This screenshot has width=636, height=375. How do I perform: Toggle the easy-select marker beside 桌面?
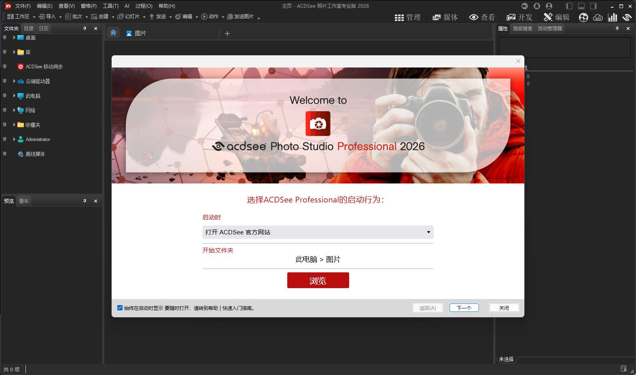5,37
